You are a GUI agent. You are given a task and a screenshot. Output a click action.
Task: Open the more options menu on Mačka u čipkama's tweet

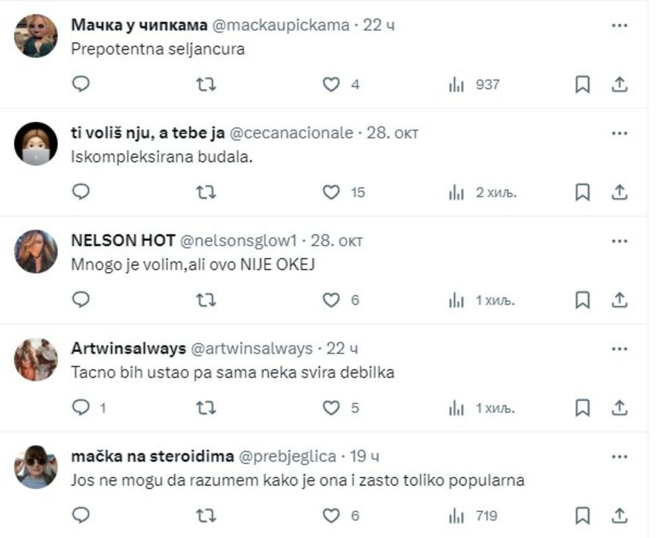(x=621, y=25)
